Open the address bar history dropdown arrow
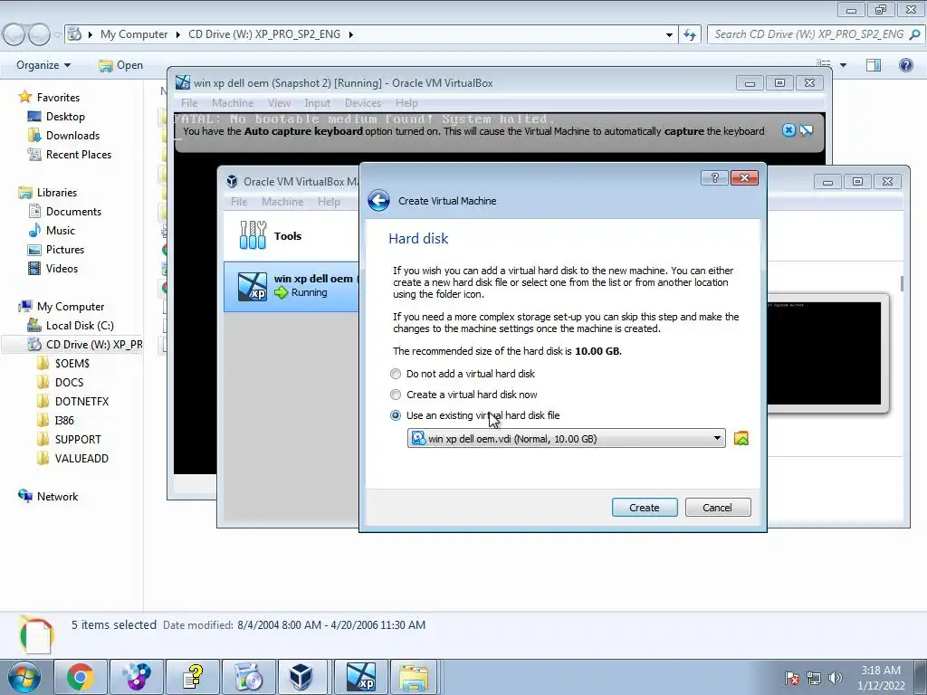 tap(669, 34)
